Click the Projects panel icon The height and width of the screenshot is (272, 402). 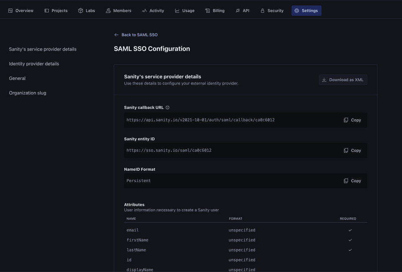click(46, 10)
